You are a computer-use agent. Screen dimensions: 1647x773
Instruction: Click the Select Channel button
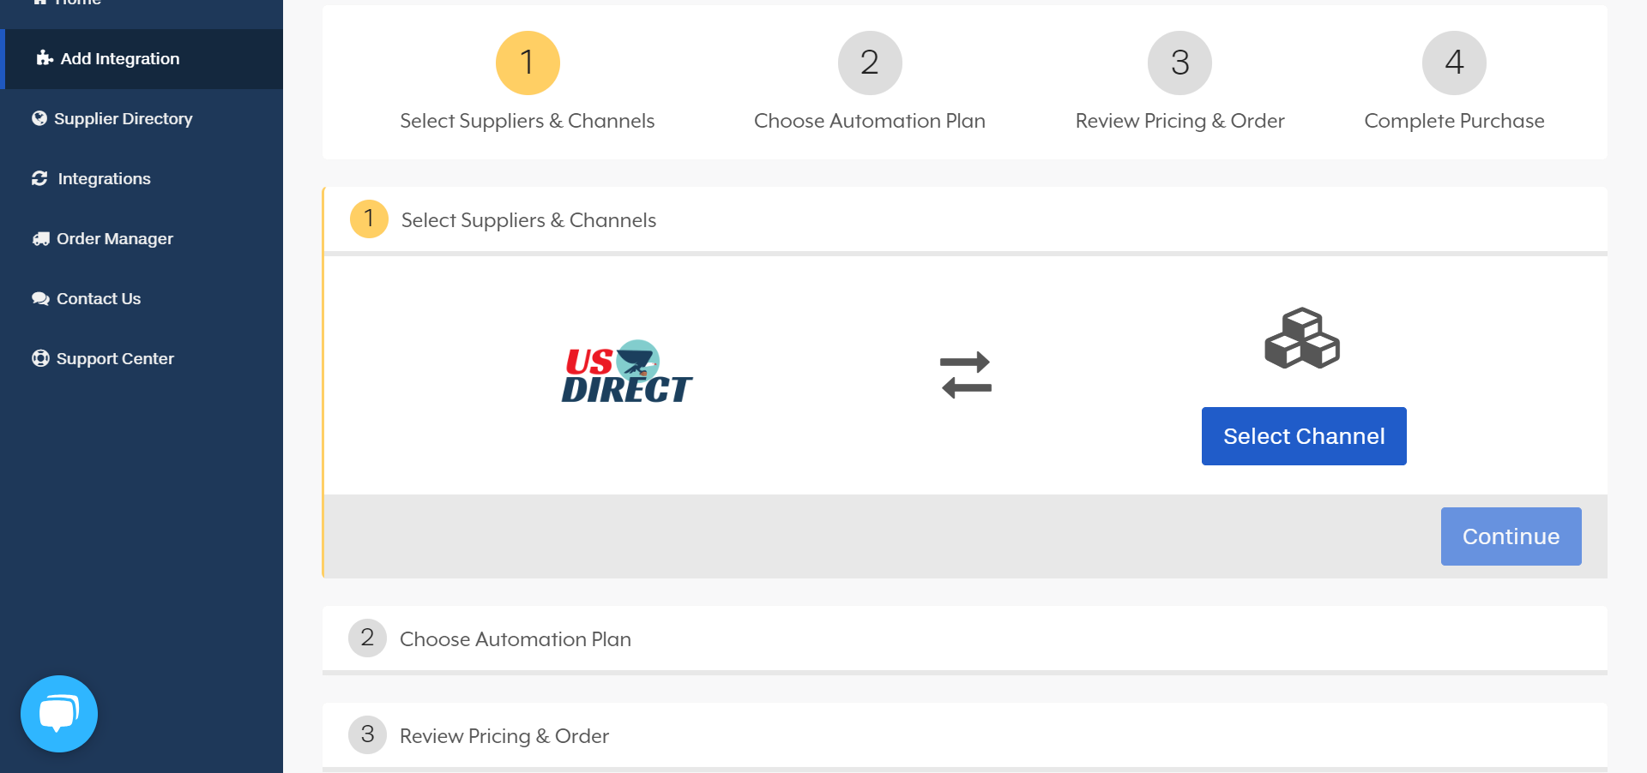point(1303,435)
